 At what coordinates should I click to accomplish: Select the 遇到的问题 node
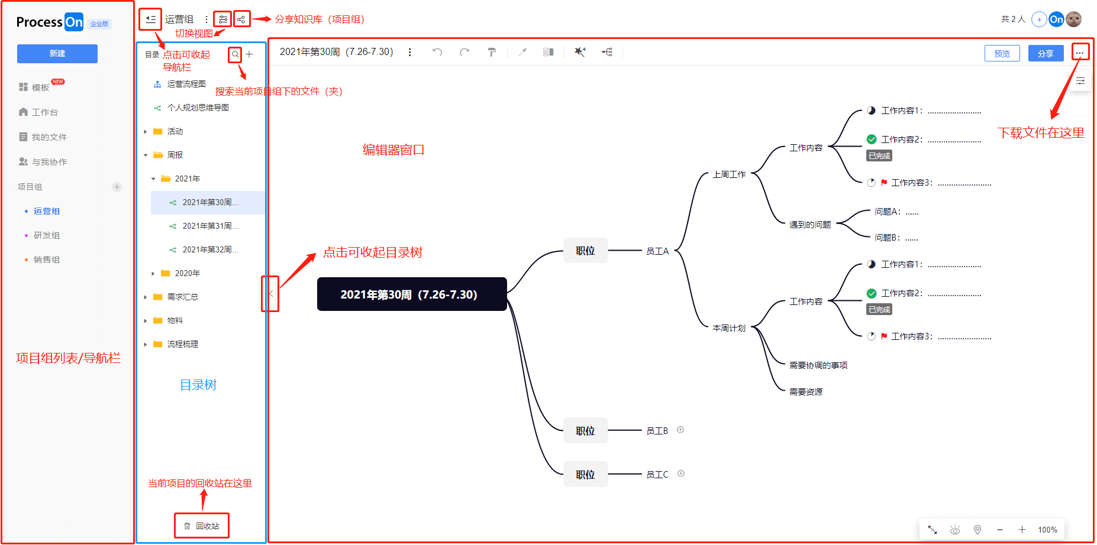point(810,225)
